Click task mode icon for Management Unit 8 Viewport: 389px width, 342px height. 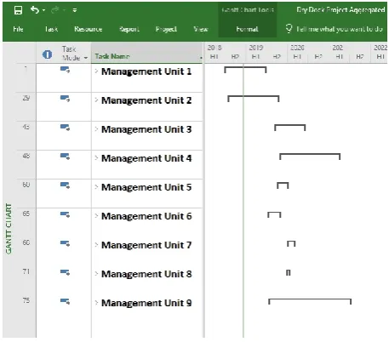65,272
